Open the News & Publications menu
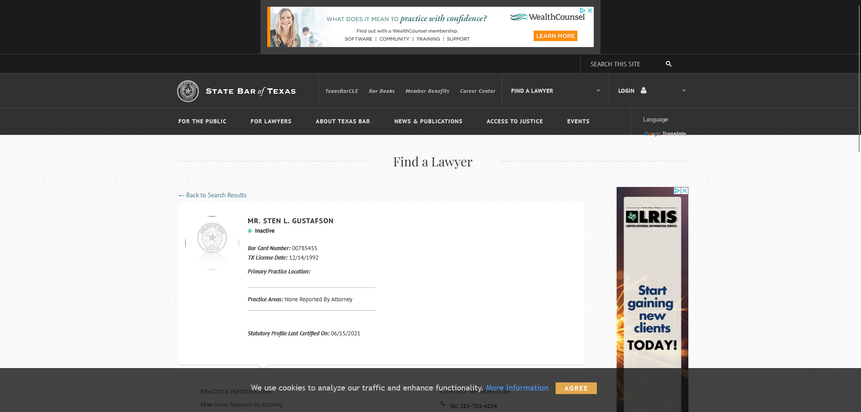The image size is (861, 412). 428,121
